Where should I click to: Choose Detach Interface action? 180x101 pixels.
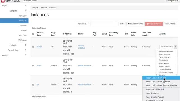pyautogui.click(x=165, y=57)
